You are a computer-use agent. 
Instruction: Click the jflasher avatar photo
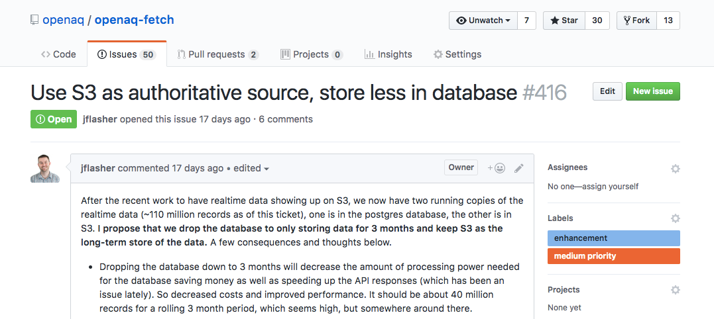pos(45,168)
